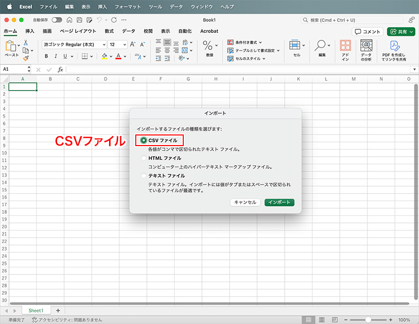Apply Italic formatting
The height and width of the screenshot is (324, 419).
coord(56,56)
